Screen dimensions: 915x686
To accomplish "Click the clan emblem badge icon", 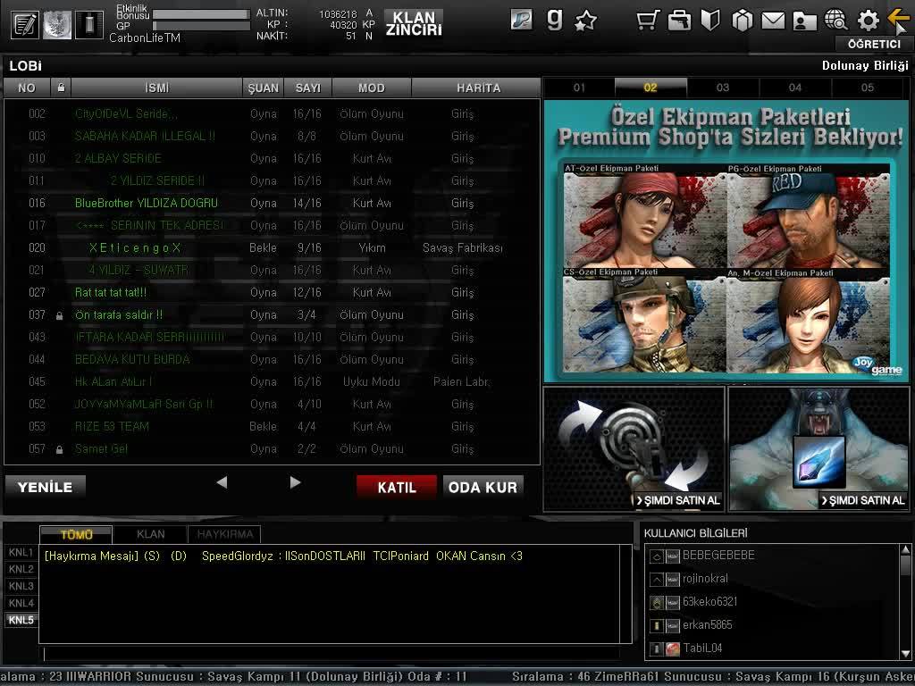I will click(57, 24).
